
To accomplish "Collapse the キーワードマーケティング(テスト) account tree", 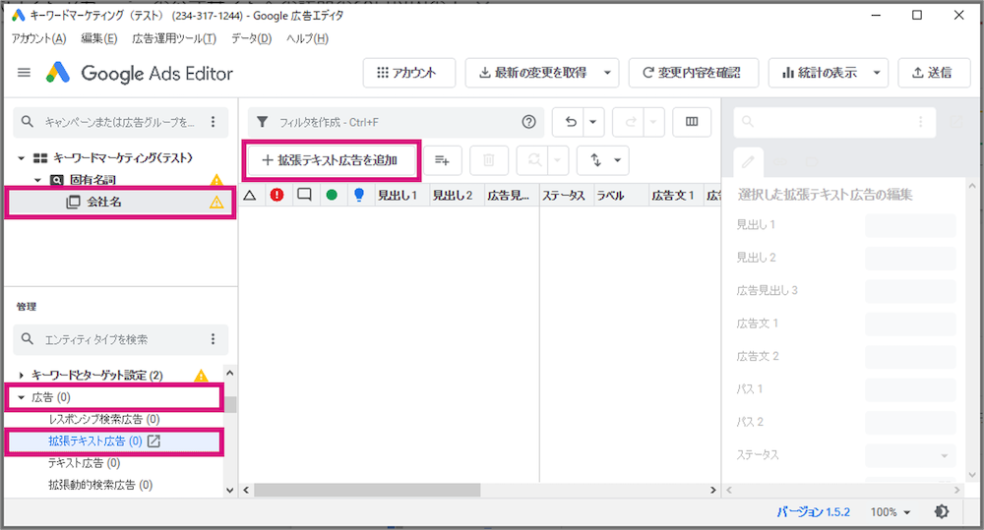I will point(22,158).
